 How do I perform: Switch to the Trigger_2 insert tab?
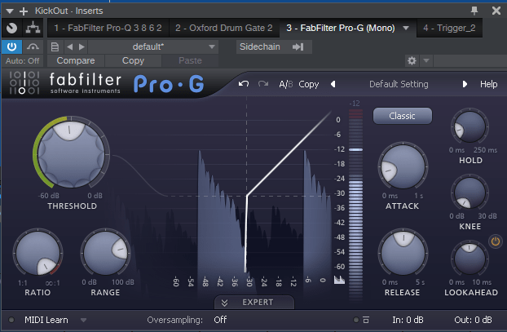tap(449, 28)
